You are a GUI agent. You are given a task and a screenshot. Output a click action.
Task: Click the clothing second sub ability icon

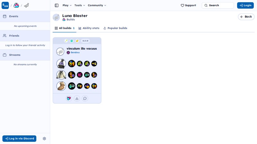87,75
